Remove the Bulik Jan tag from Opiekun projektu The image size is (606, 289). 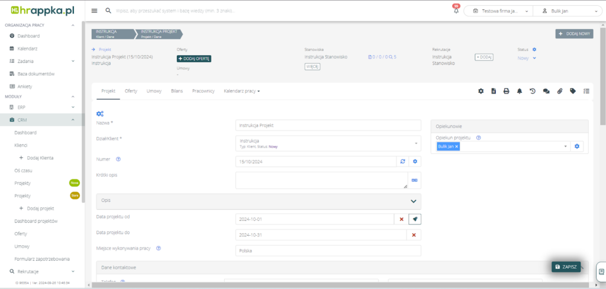click(x=457, y=146)
